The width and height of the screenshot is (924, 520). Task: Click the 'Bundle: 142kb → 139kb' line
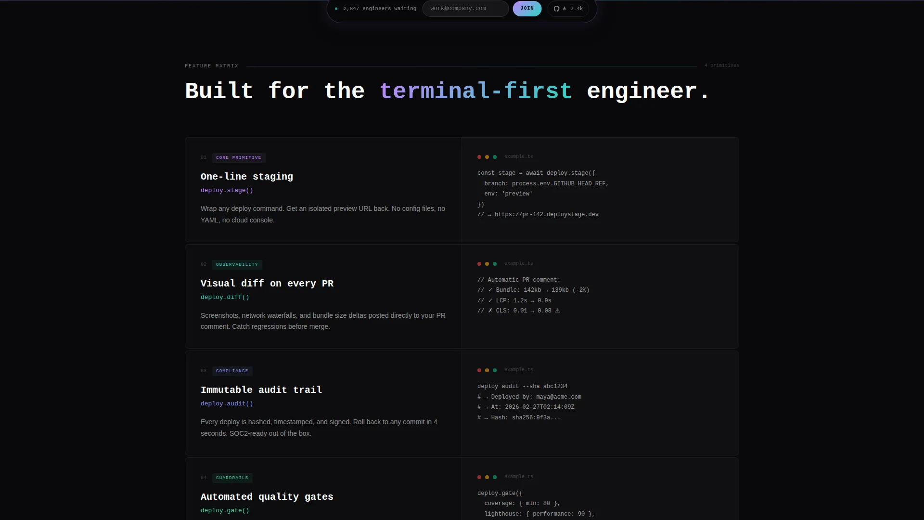(533, 290)
